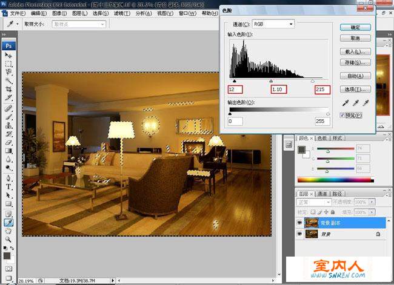Open the 通道 RGB channel dropdown
The image size is (394, 285).
(x=273, y=24)
